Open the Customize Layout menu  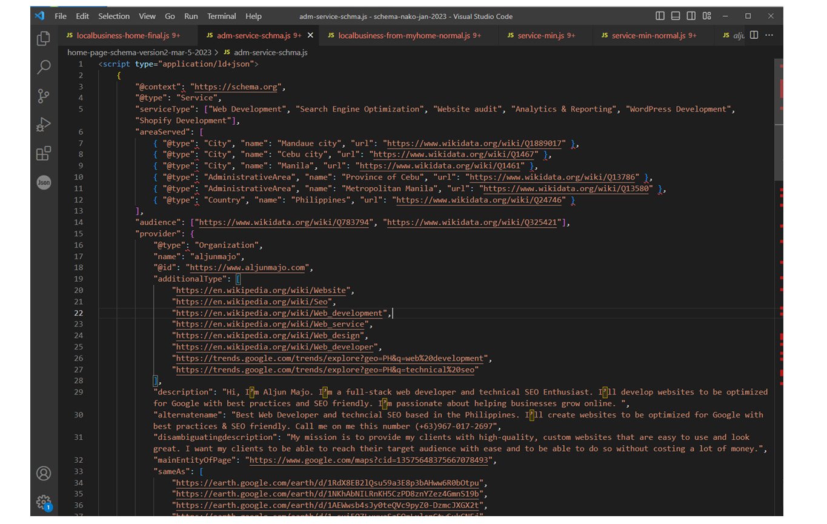coord(707,16)
